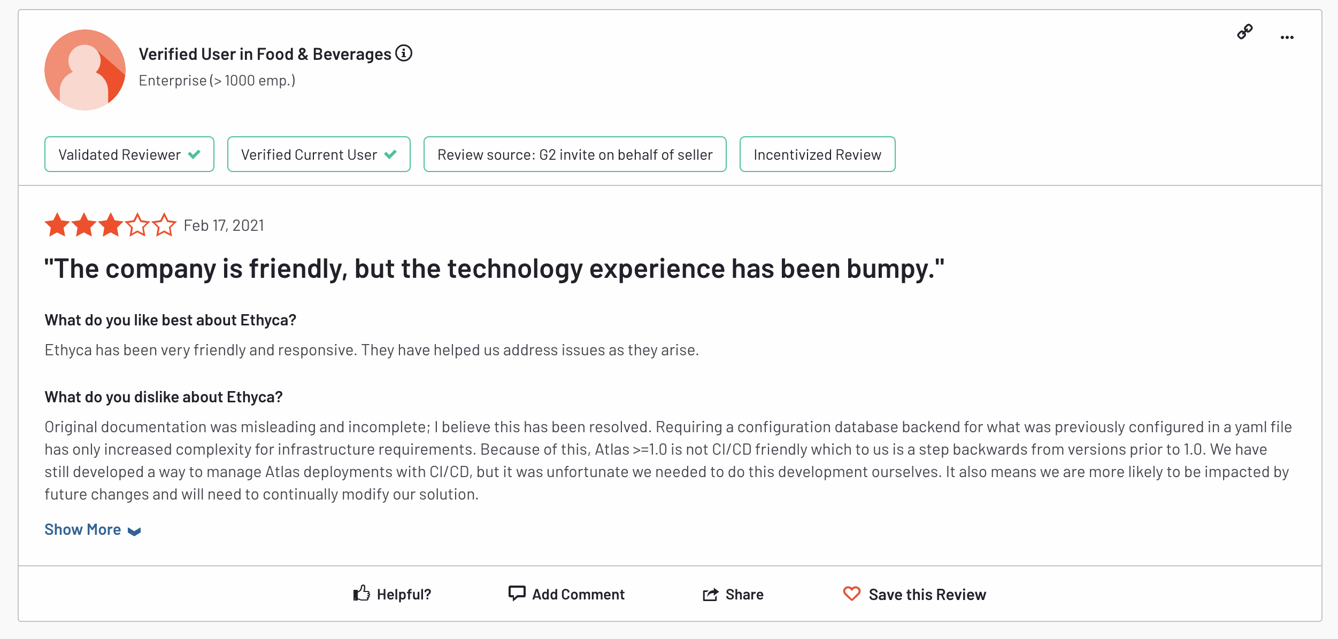
Task: Toggle Save this Review
Action: [x=928, y=594]
